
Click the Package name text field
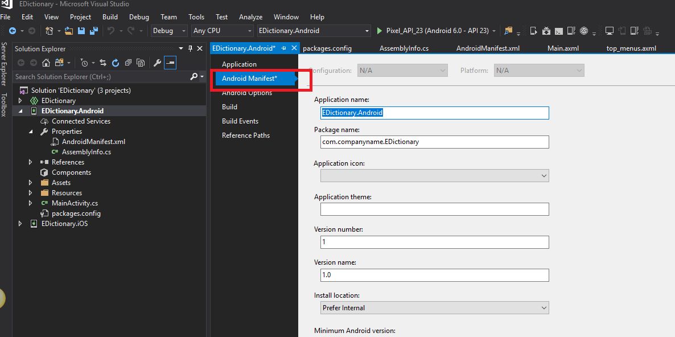(434, 142)
